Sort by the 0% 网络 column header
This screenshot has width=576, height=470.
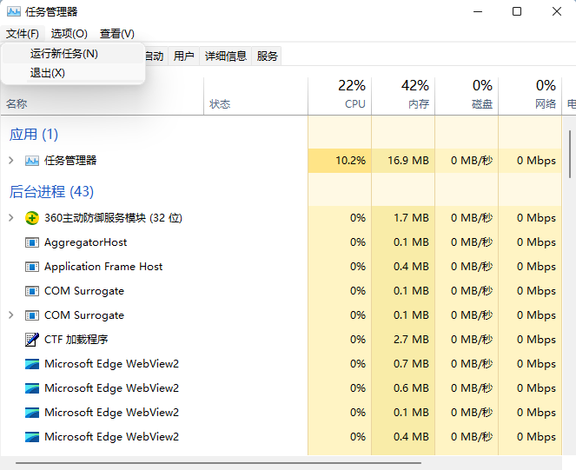tap(530, 96)
